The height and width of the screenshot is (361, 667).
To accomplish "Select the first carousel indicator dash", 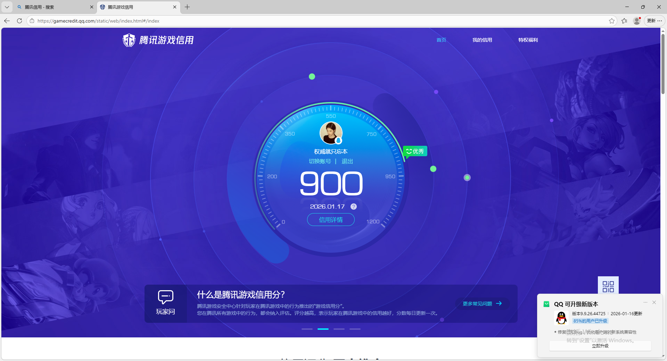I will [x=307, y=329].
